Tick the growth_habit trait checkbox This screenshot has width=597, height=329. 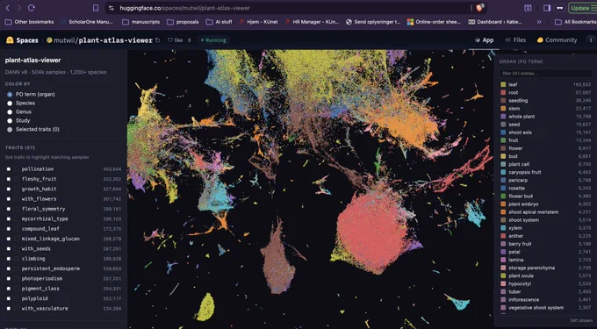[x=9, y=189]
